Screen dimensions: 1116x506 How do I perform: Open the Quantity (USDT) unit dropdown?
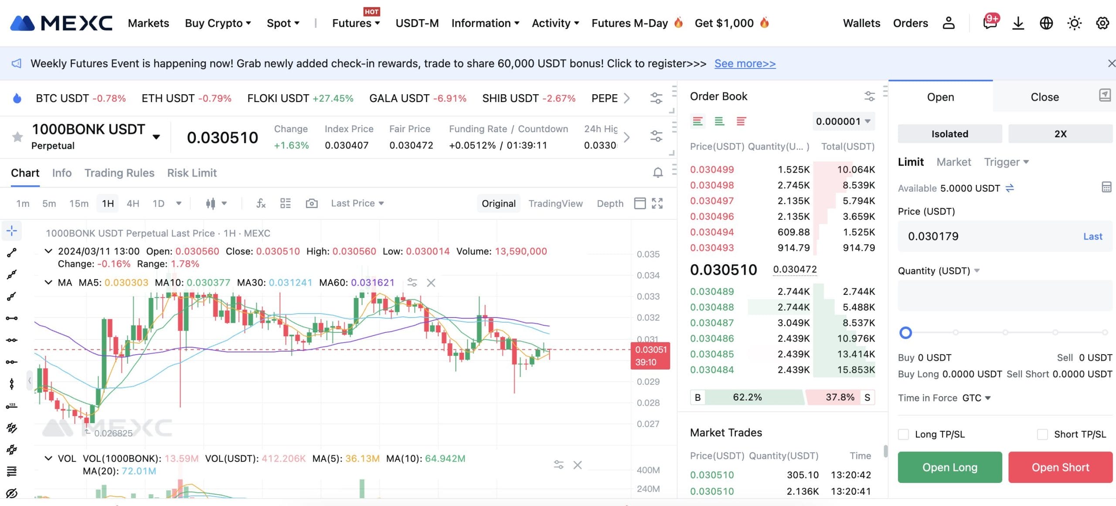pyautogui.click(x=939, y=271)
